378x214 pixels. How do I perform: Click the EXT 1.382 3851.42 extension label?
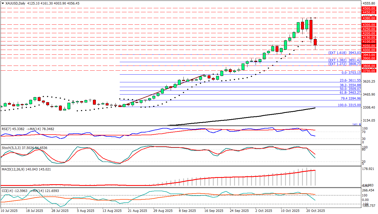coord(344,60)
